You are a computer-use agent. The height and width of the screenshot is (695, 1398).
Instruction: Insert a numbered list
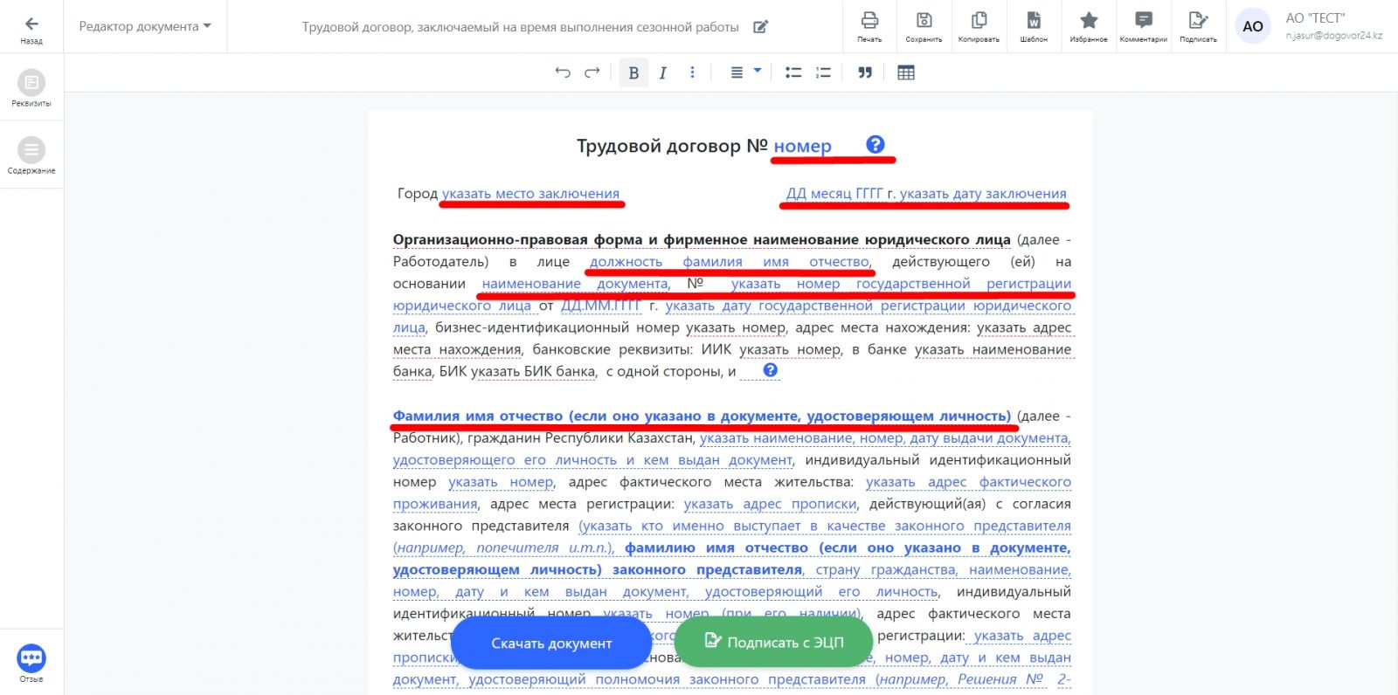coord(823,72)
